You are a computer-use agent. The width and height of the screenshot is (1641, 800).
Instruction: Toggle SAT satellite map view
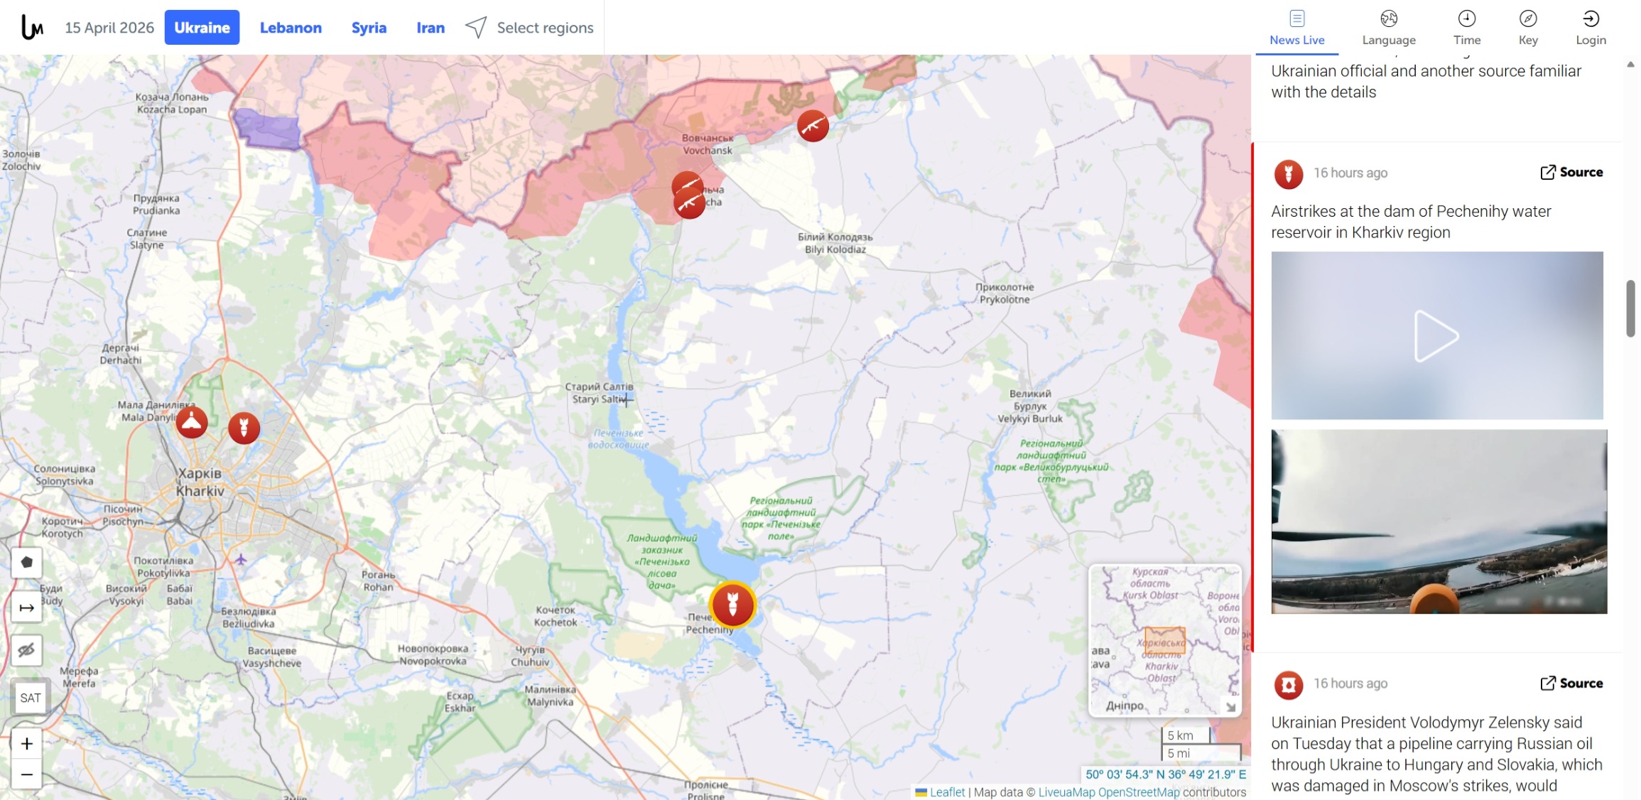(x=31, y=698)
